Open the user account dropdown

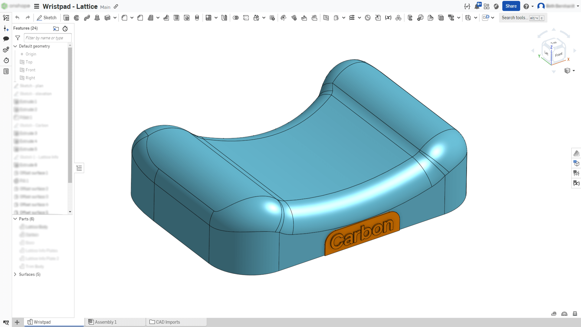click(x=578, y=6)
